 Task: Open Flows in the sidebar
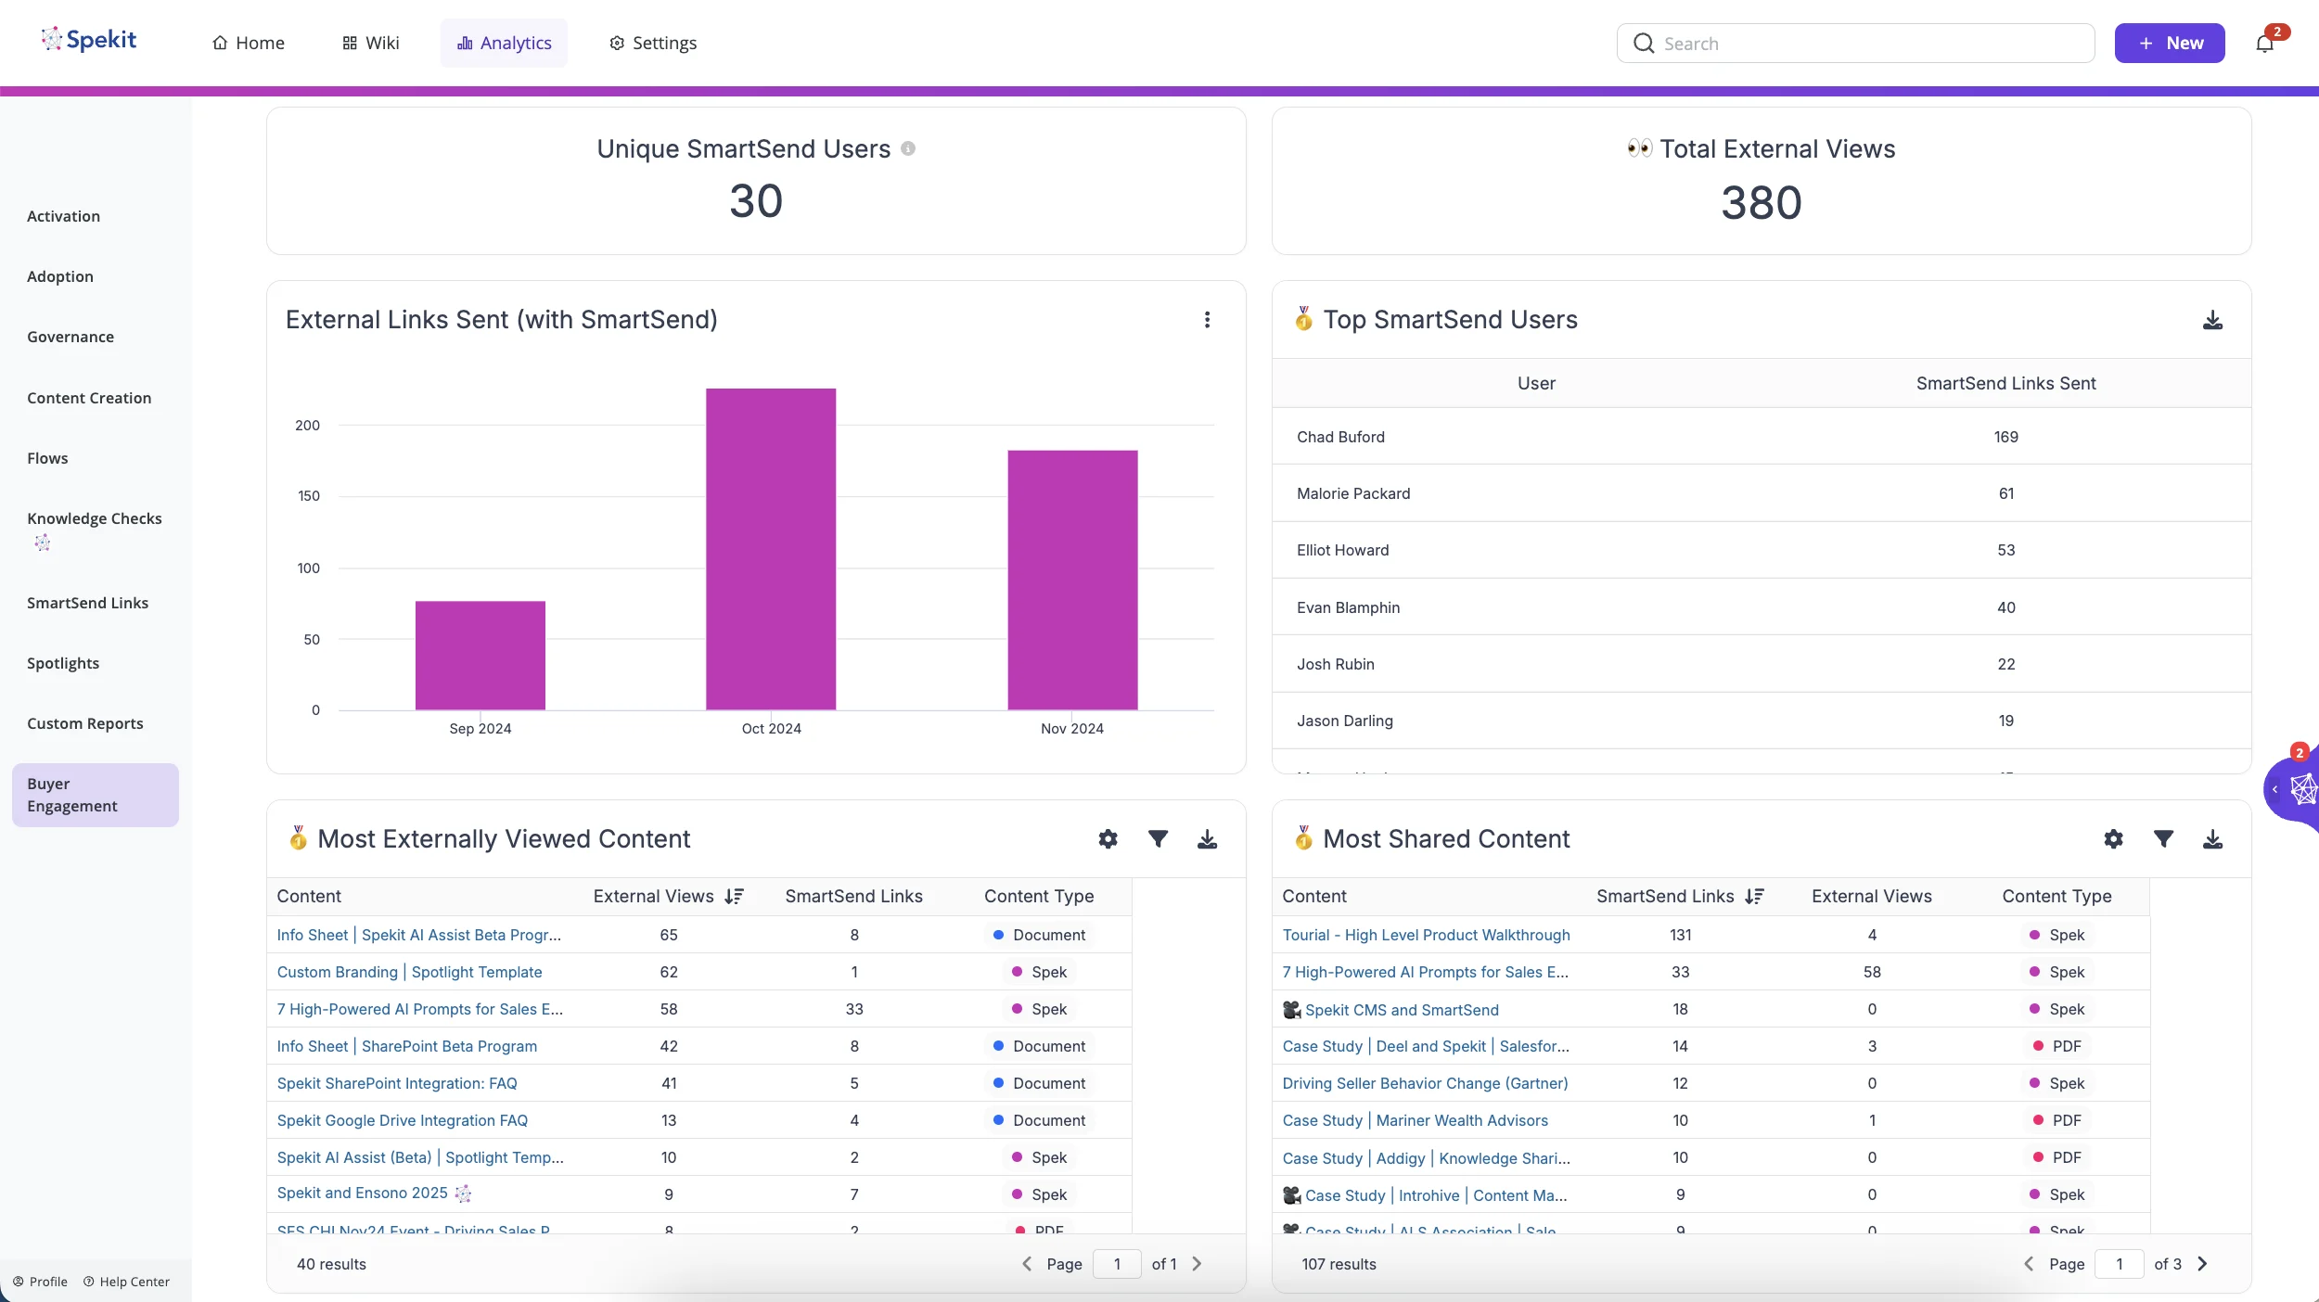tap(47, 458)
